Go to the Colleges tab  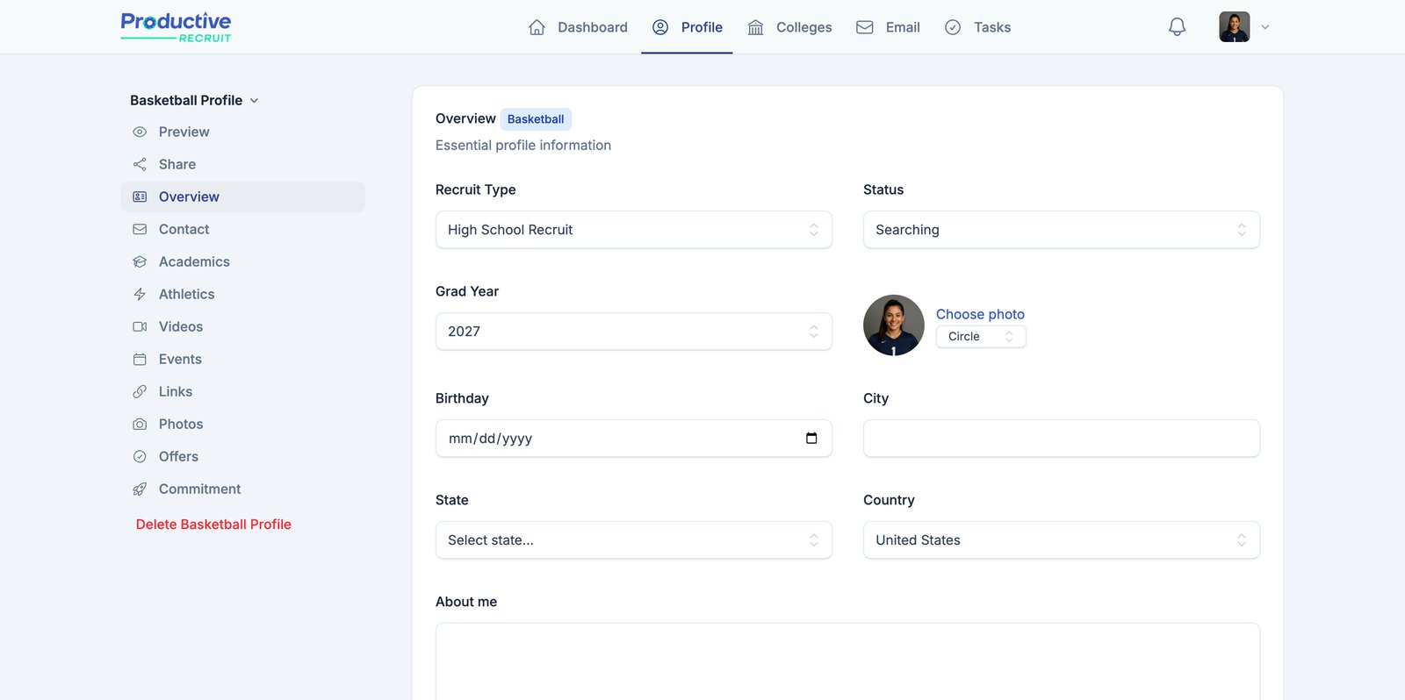[x=789, y=27]
